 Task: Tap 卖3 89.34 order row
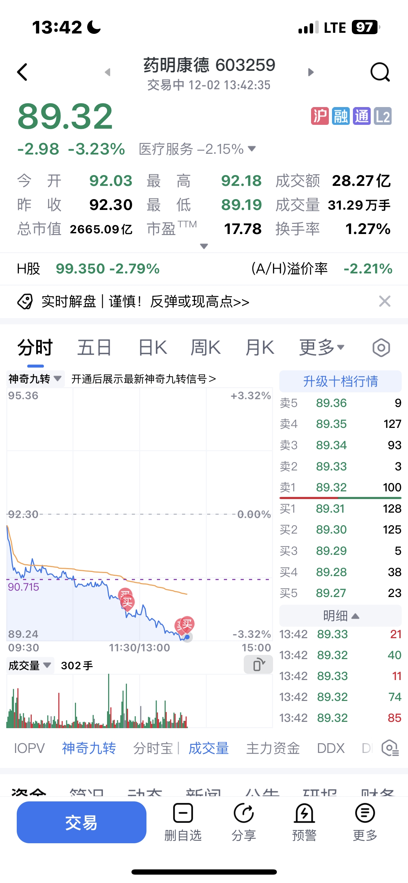(341, 445)
